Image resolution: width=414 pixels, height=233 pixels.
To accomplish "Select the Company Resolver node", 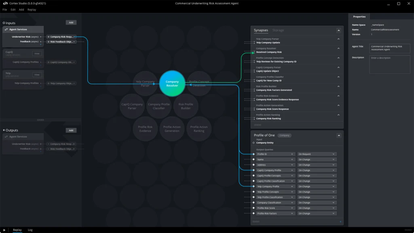I will [172, 83].
